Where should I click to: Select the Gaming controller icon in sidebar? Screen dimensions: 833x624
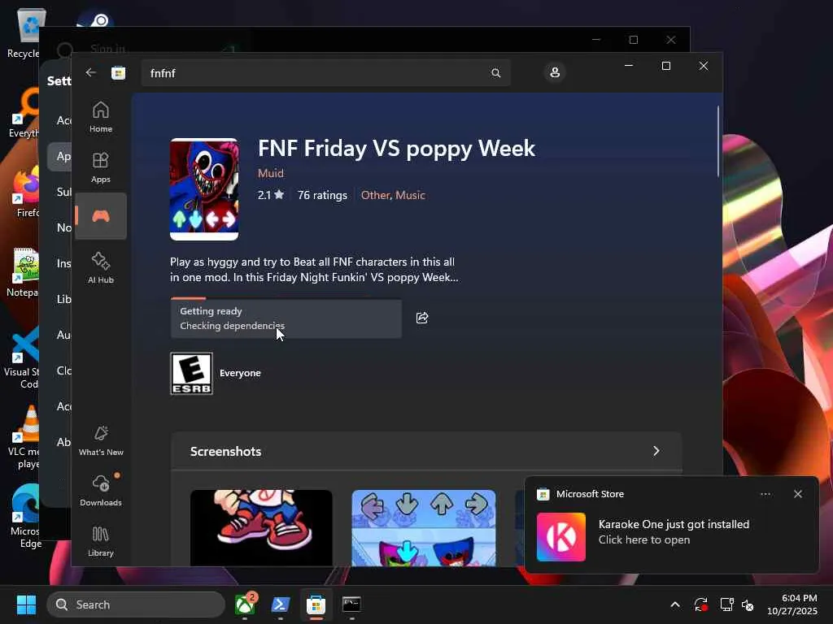(100, 216)
